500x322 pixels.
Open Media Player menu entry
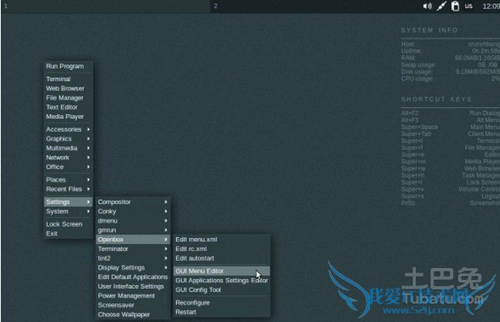click(x=68, y=117)
